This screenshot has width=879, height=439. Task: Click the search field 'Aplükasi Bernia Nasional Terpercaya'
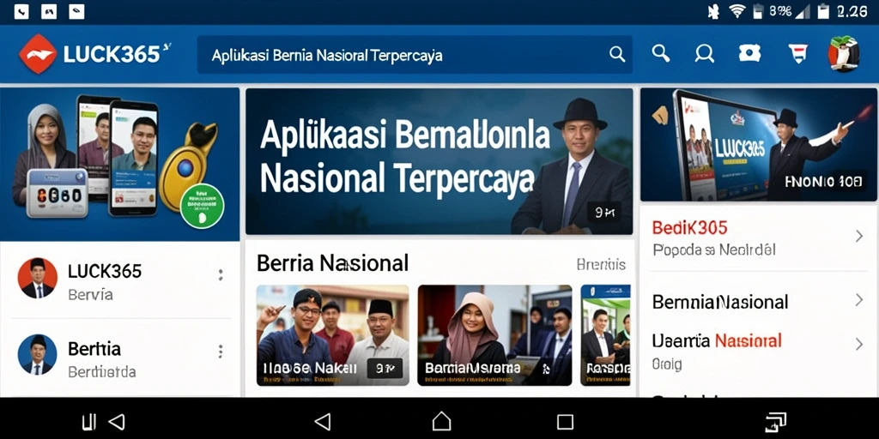415,54
